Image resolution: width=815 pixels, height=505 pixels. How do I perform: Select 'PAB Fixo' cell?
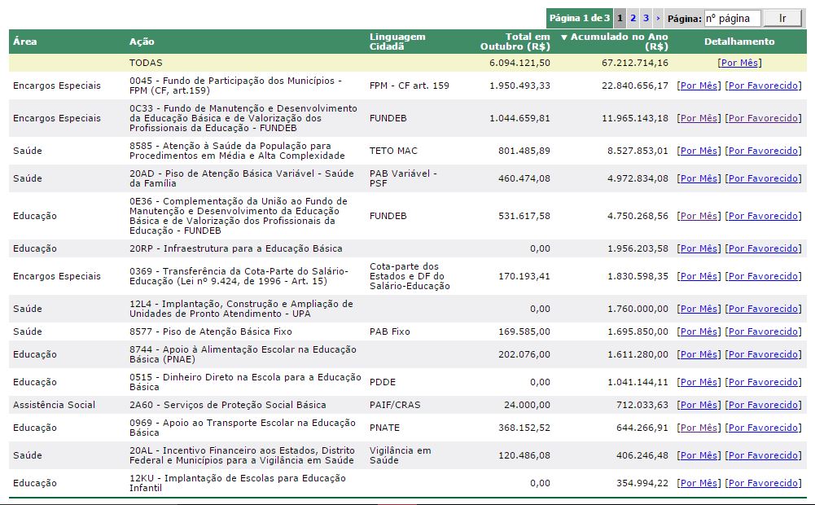pos(390,332)
